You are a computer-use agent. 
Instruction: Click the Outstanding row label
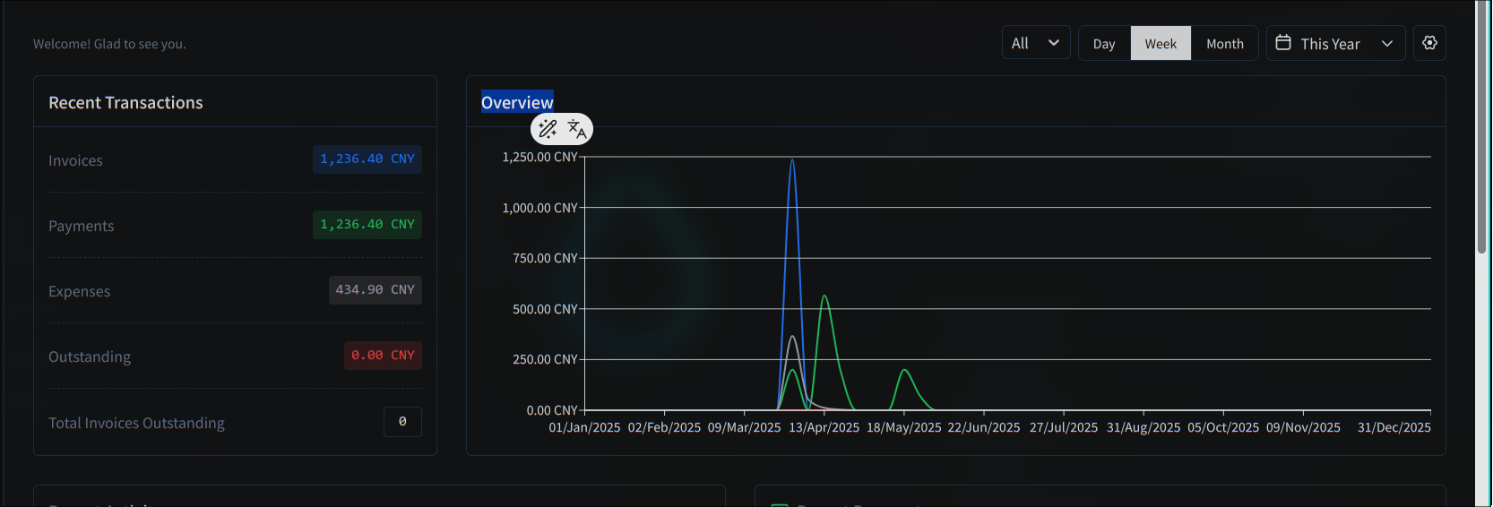90,357
